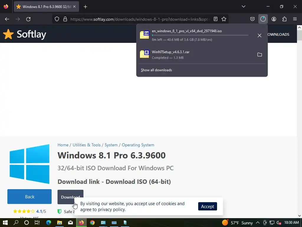Click the downloads progress toolbar icon
Viewport: 302px width, 227px height.
click(x=263, y=19)
